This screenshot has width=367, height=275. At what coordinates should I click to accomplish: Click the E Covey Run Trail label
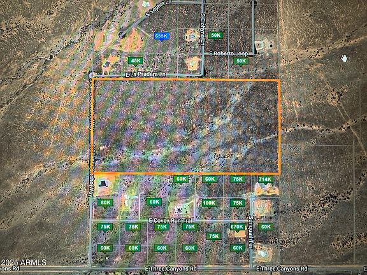click(x=171, y=220)
